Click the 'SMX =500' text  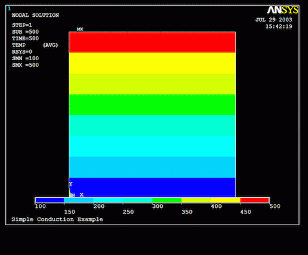[25, 65]
